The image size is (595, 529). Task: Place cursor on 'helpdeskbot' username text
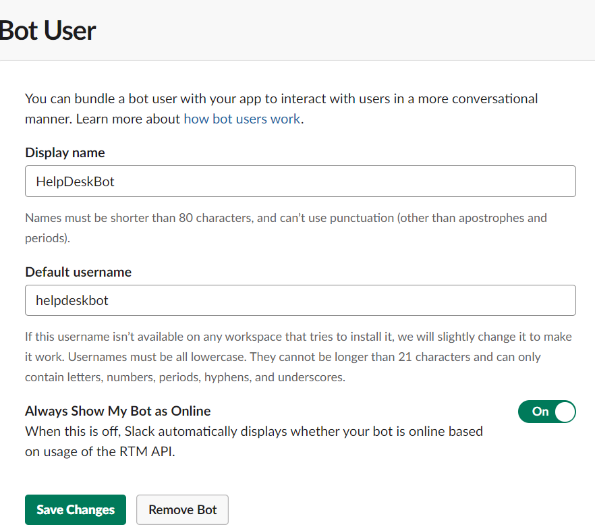(x=72, y=300)
